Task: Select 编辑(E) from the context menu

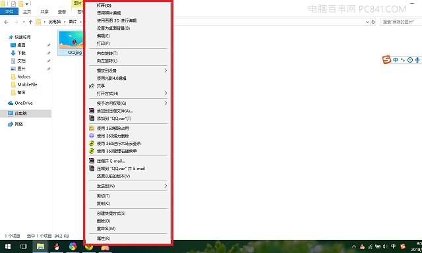Action: 103,36
